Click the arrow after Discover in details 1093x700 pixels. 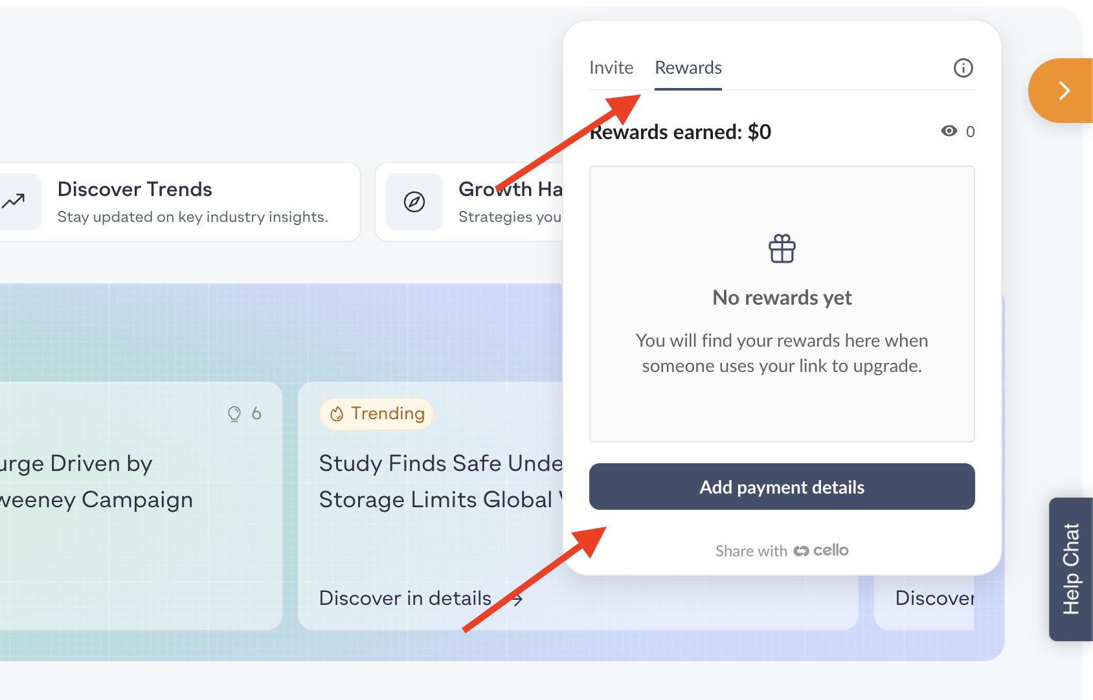pyautogui.click(x=516, y=600)
